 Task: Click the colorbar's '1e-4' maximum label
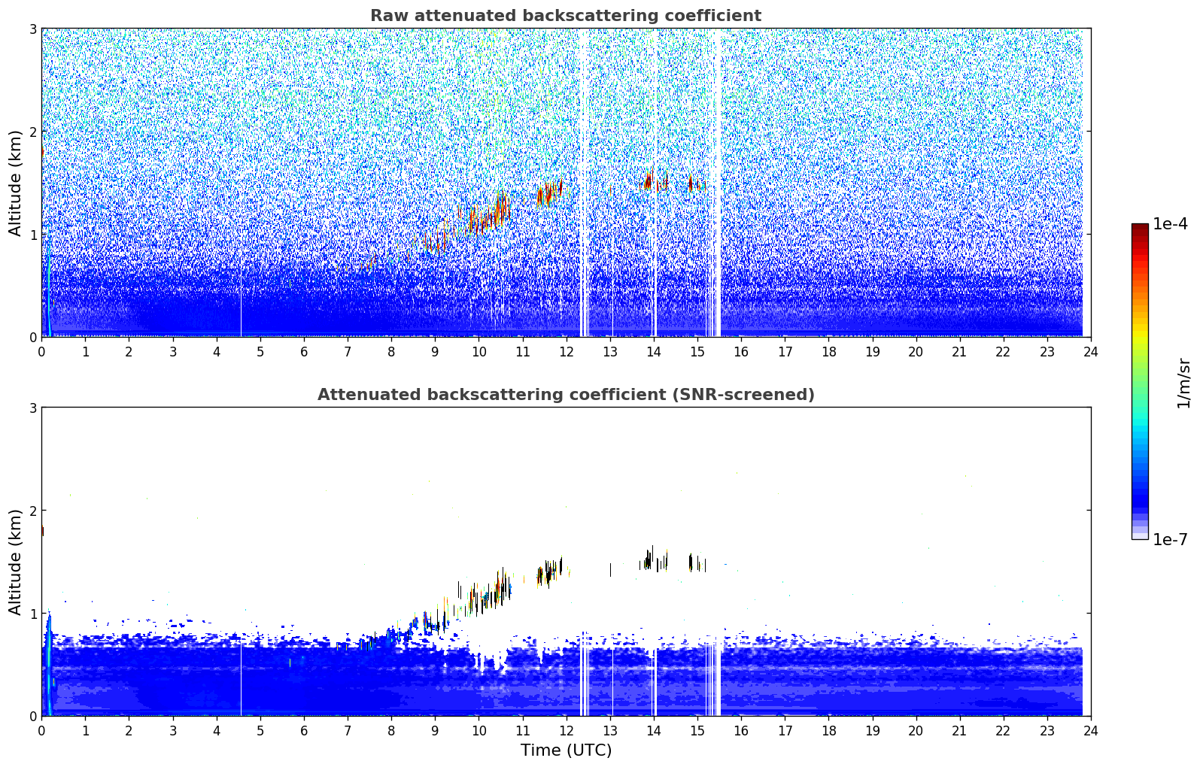(1169, 224)
